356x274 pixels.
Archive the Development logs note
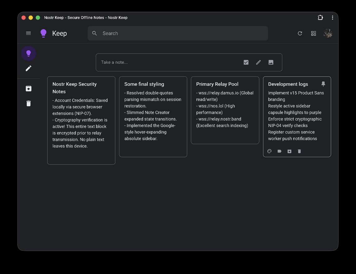pyautogui.click(x=289, y=151)
